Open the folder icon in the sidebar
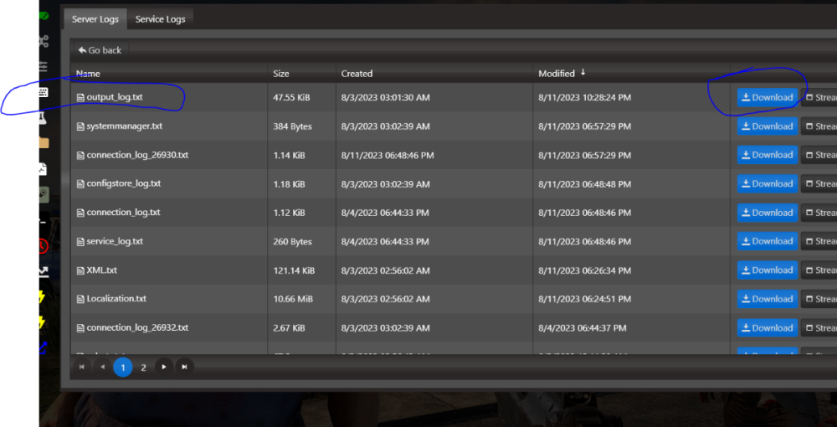The image size is (837, 427). (44, 143)
